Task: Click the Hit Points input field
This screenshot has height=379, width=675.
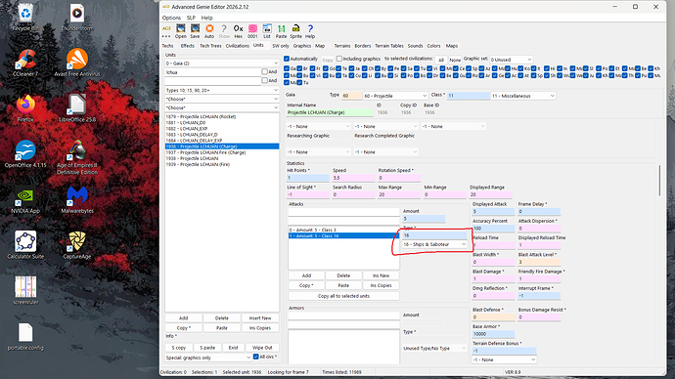Action: (x=308, y=178)
